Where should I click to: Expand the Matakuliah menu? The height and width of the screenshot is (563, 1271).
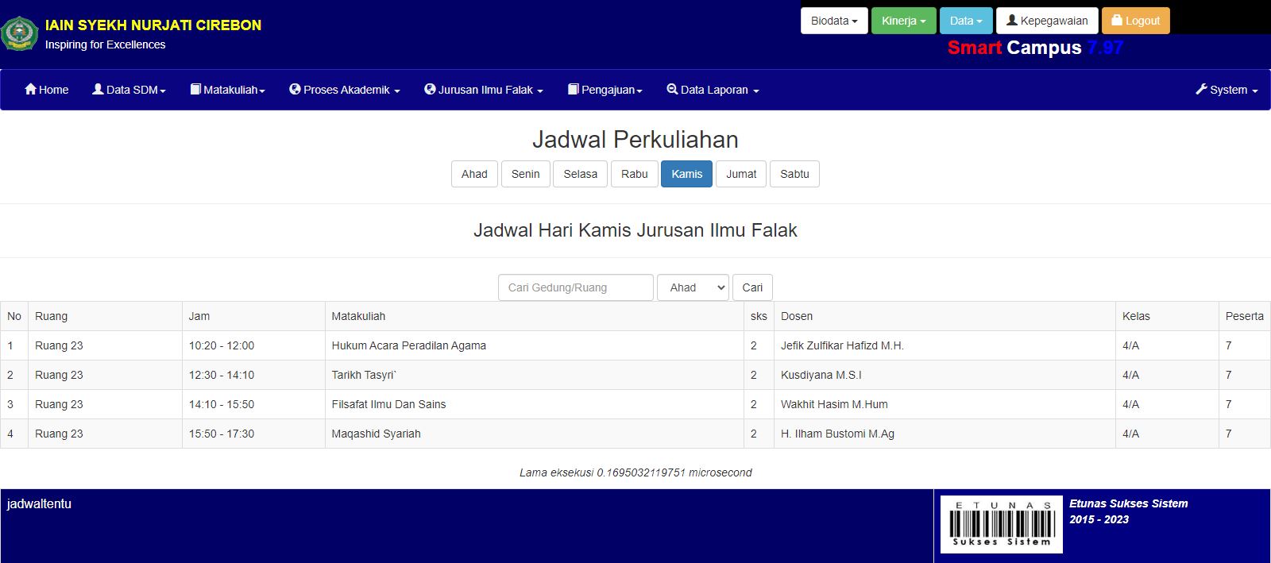[x=227, y=90]
